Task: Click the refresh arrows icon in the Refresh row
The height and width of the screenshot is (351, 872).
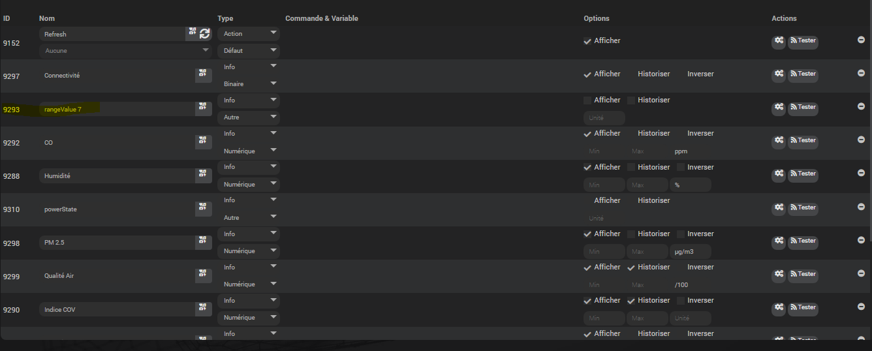Action: (205, 33)
